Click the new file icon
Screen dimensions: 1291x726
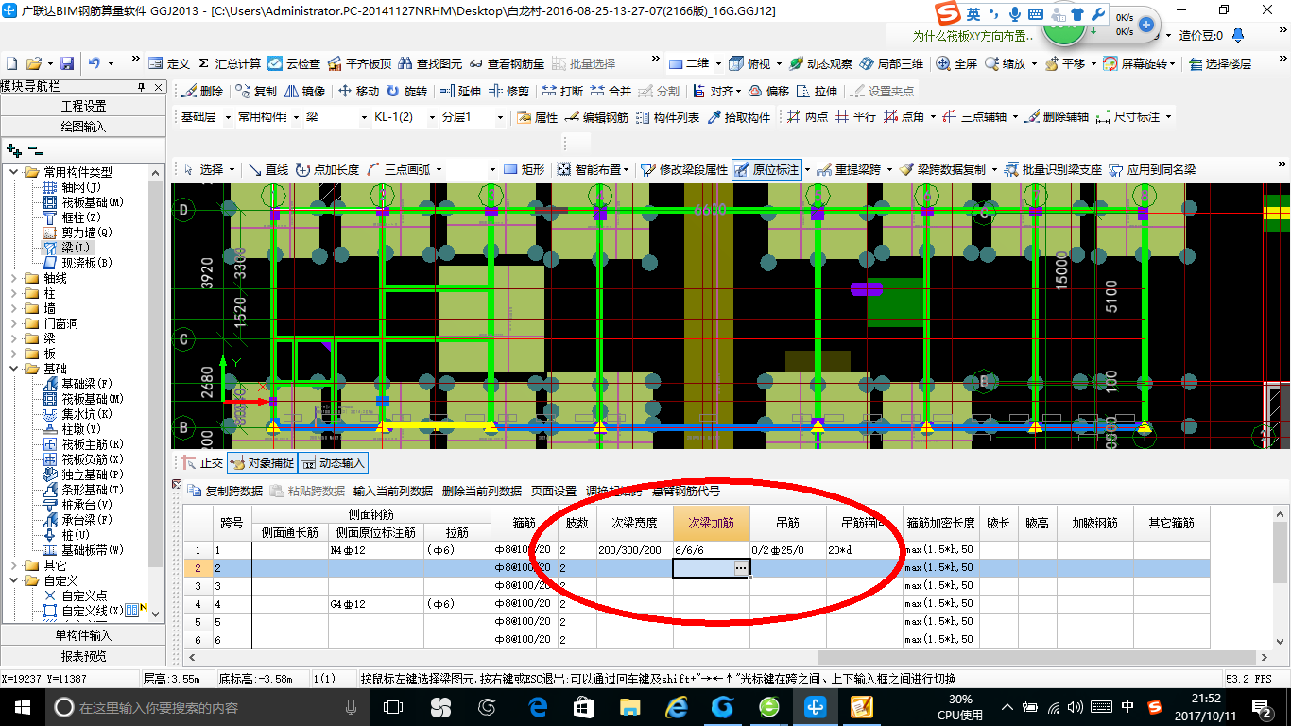pyautogui.click(x=12, y=63)
